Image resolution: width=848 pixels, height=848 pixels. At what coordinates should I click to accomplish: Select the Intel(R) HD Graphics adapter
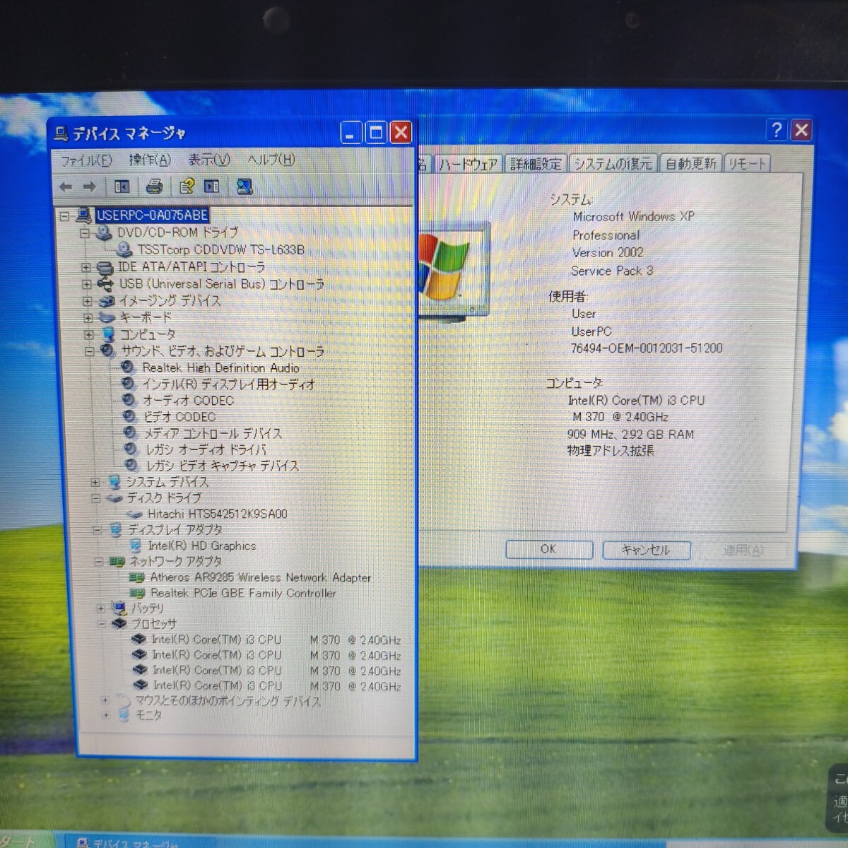click(x=202, y=546)
